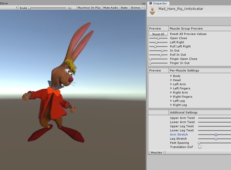Click the Feet Spacing slider handle

(199, 143)
